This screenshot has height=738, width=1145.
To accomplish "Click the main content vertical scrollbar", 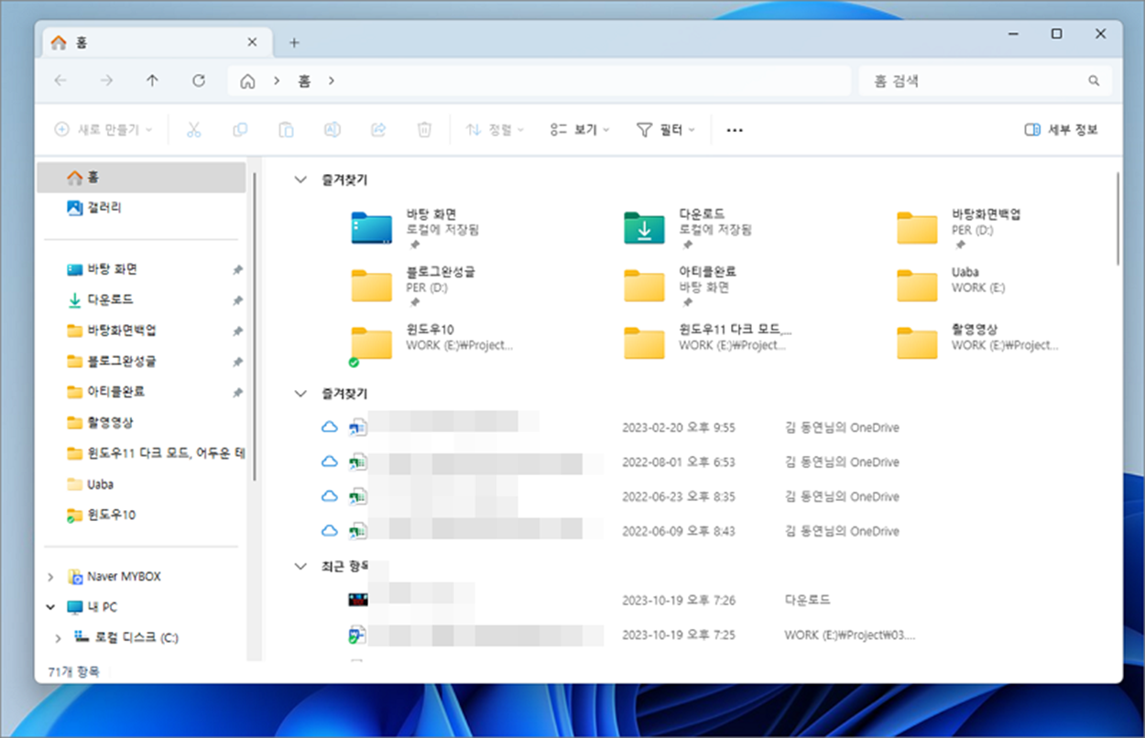I will (x=1118, y=219).
